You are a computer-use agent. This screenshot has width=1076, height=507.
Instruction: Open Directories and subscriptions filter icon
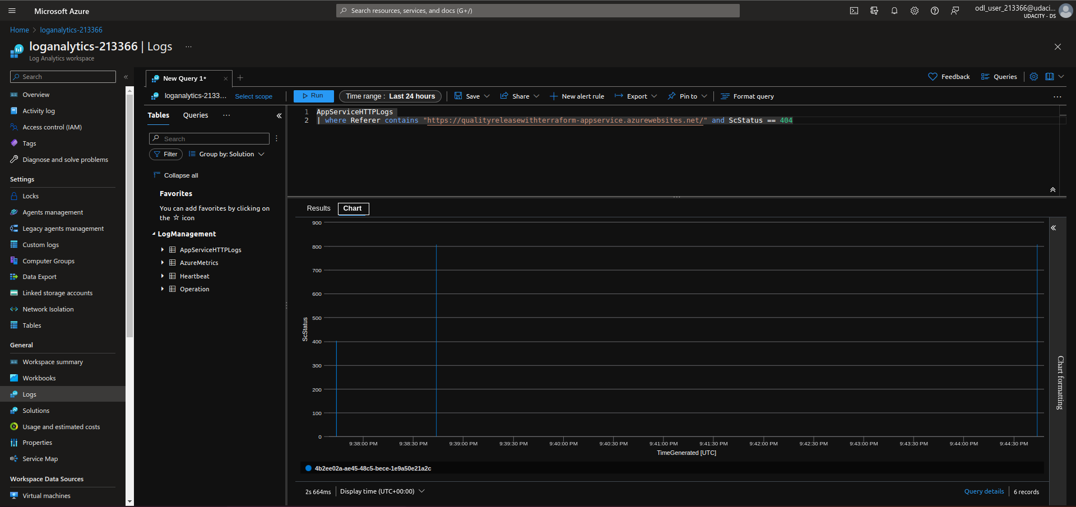click(x=874, y=11)
